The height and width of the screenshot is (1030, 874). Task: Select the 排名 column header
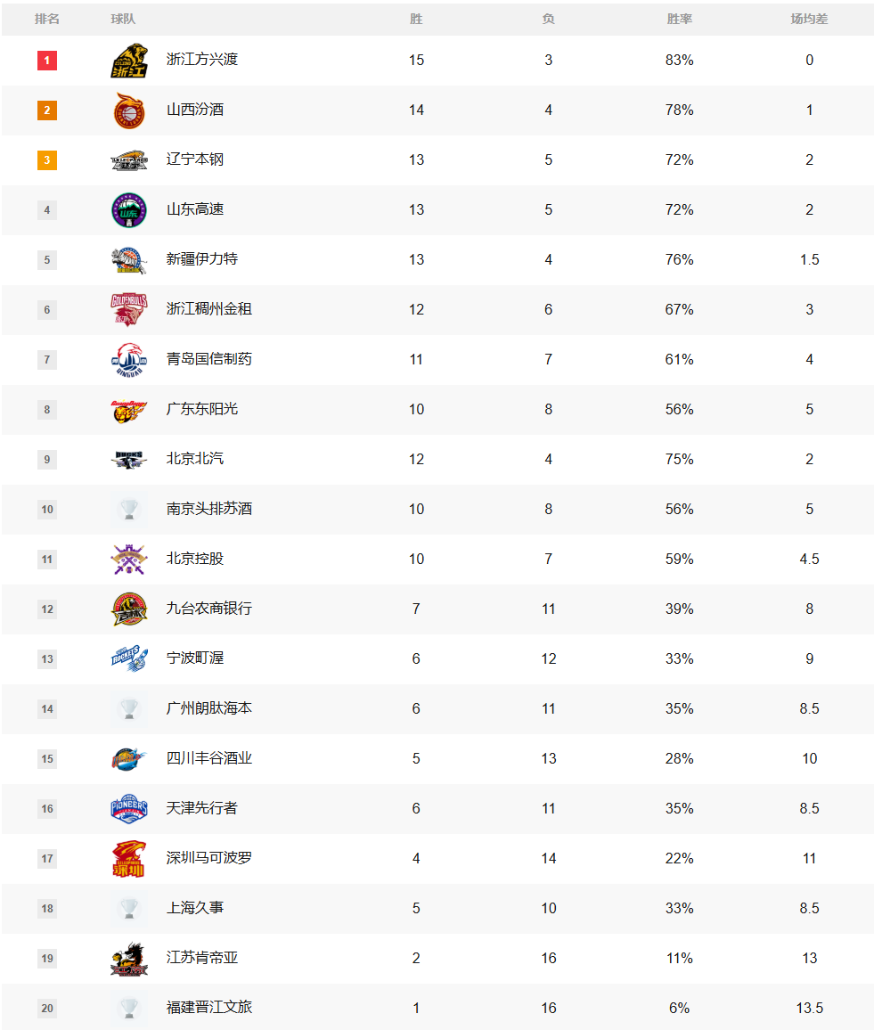click(x=47, y=19)
